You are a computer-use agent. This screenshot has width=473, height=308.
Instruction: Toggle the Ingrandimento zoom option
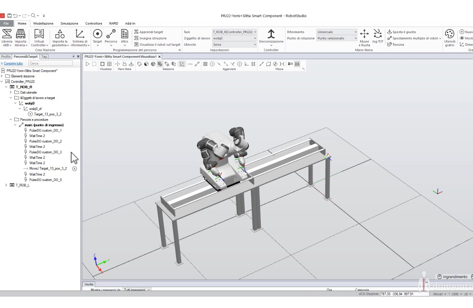[452, 277]
